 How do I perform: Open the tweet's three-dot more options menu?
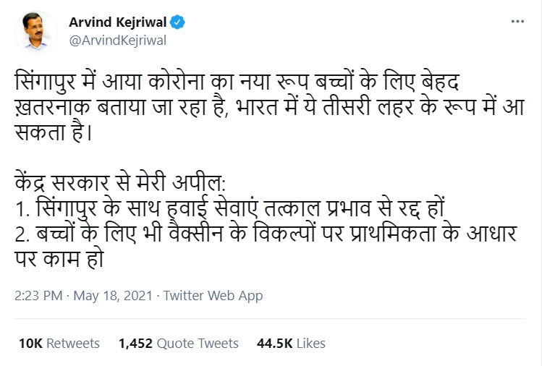517,22
